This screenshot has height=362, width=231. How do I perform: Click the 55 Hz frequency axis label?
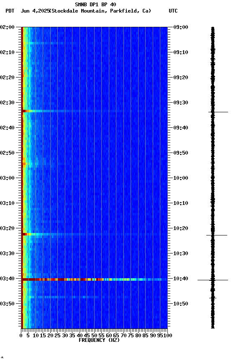coord(101,336)
